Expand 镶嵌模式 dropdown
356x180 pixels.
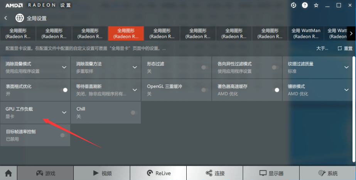346,90
